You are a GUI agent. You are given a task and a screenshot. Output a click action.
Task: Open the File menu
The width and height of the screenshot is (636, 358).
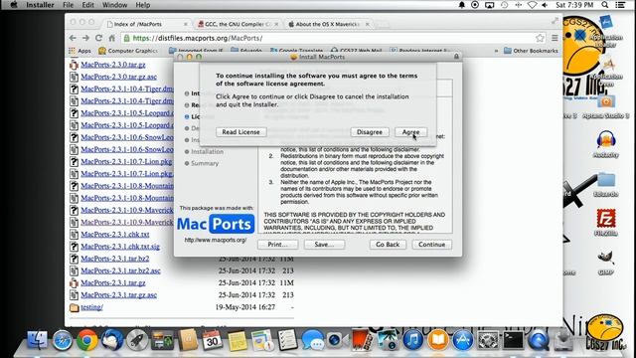pyautogui.click(x=69, y=5)
